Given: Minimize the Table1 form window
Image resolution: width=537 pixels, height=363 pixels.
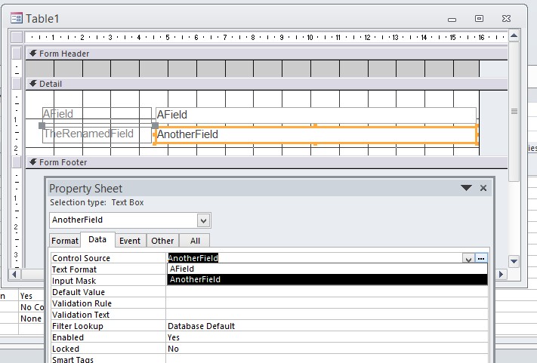Looking at the screenshot, I should click(x=452, y=19).
